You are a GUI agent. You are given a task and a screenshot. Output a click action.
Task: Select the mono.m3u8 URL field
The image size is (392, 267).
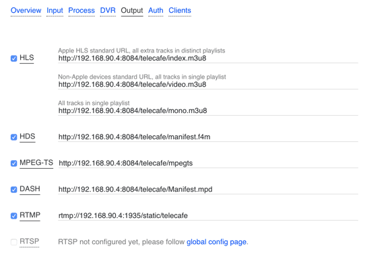coord(208,111)
